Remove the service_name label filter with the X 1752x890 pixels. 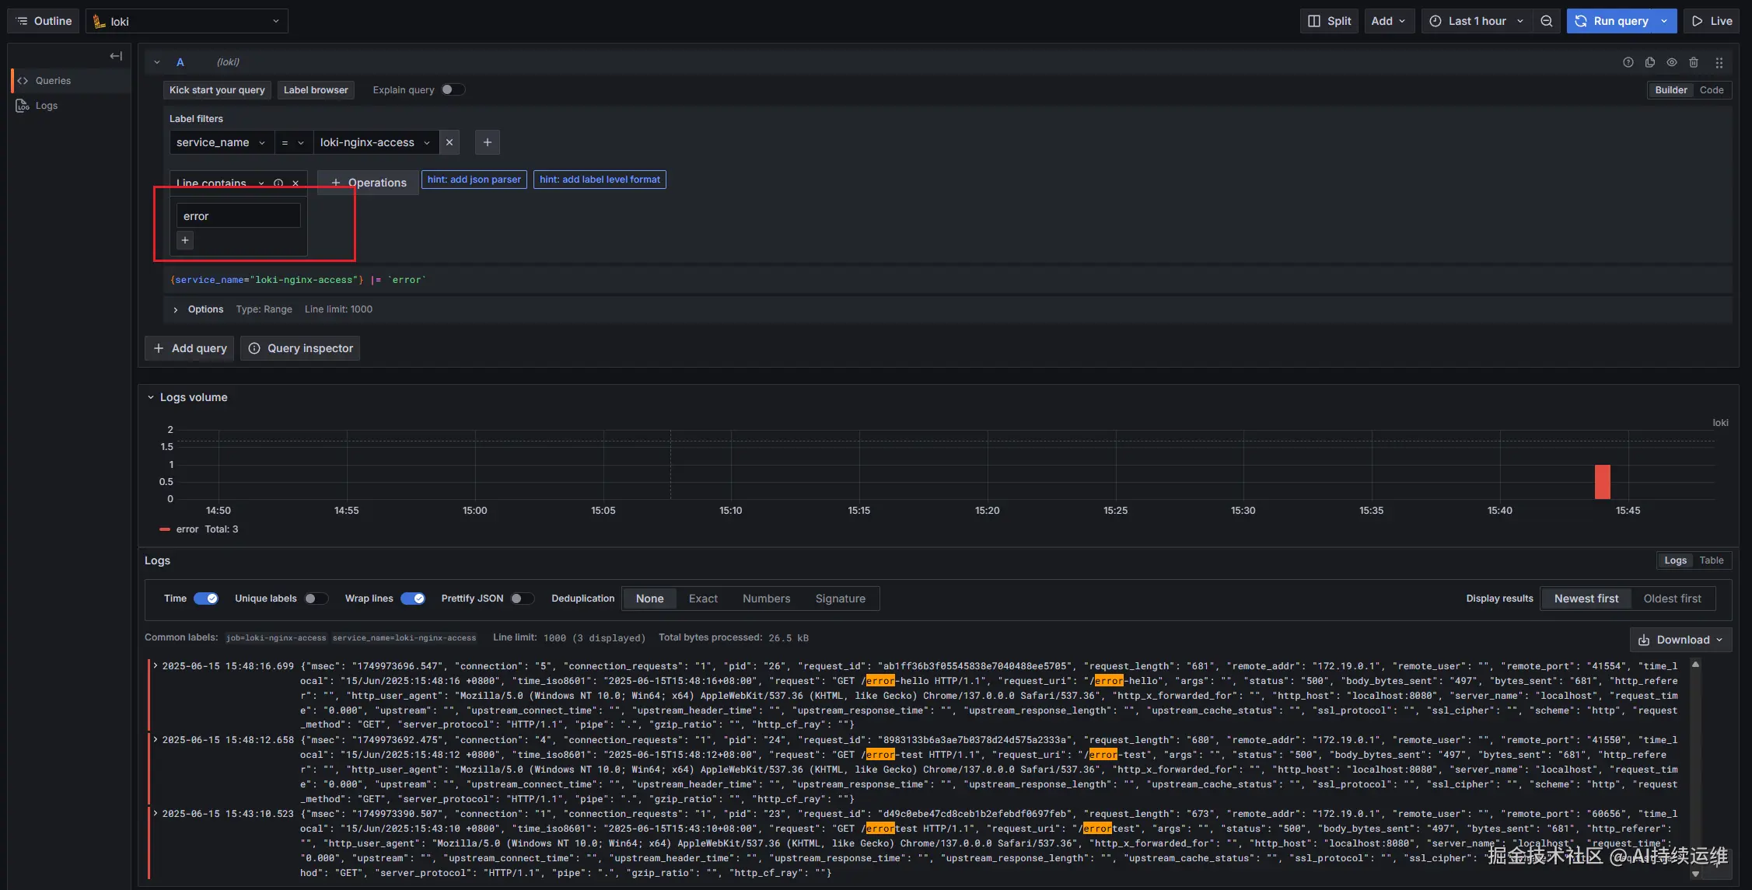coord(449,142)
